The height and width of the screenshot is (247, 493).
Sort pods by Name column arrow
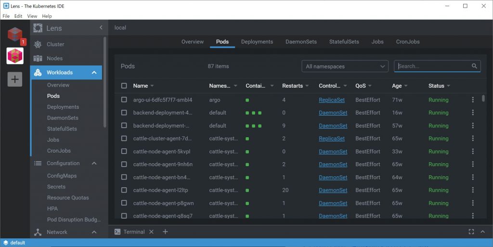pos(152,86)
